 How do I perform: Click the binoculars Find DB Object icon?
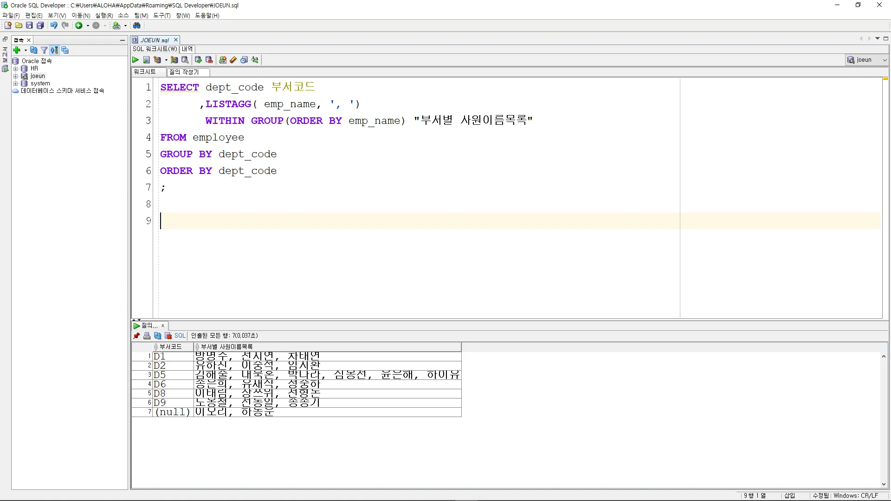click(x=137, y=26)
